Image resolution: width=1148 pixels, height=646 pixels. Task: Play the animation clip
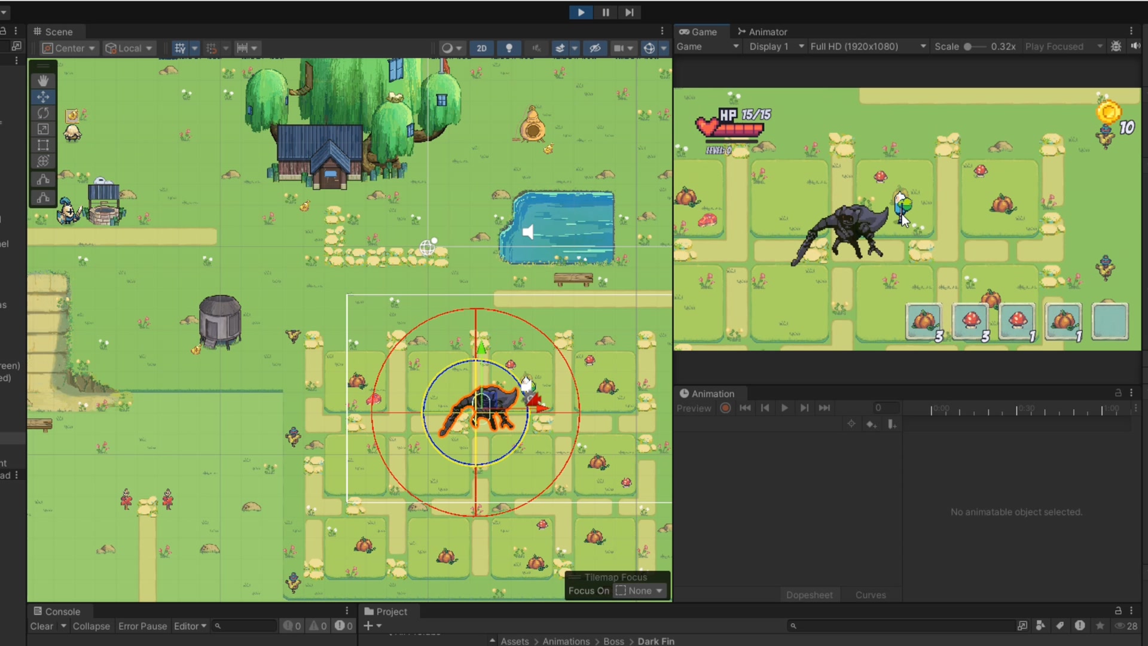click(x=784, y=408)
